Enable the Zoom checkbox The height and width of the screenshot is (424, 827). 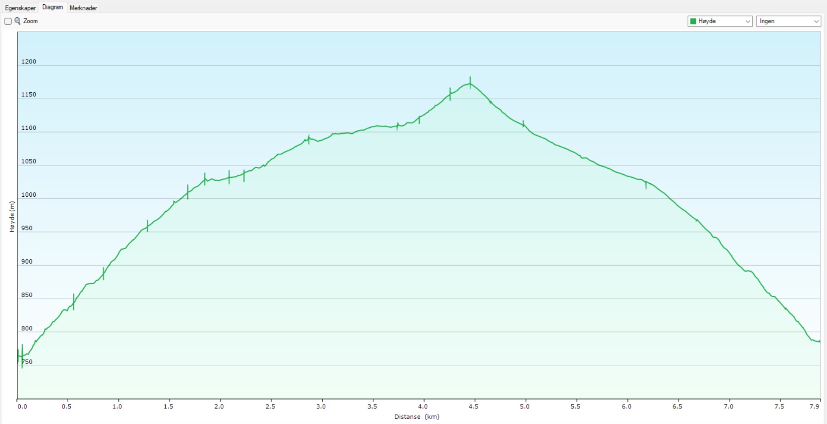[x=8, y=21]
